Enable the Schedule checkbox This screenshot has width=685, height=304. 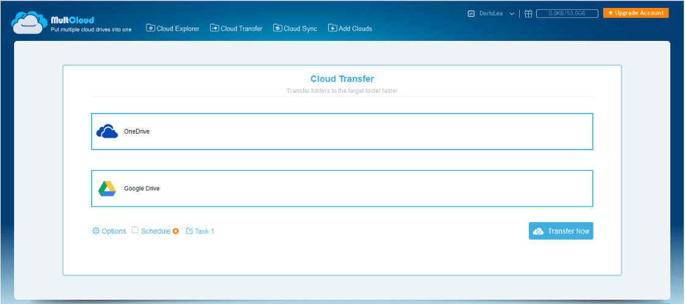[135, 230]
